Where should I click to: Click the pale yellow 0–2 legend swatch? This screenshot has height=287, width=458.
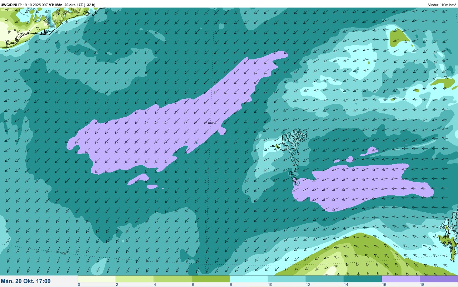click(97, 279)
